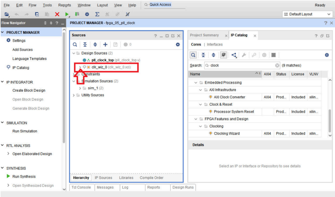The height and width of the screenshot is (197, 335).
Task: Switch to the IP Sources tab
Action: [x=103, y=178]
